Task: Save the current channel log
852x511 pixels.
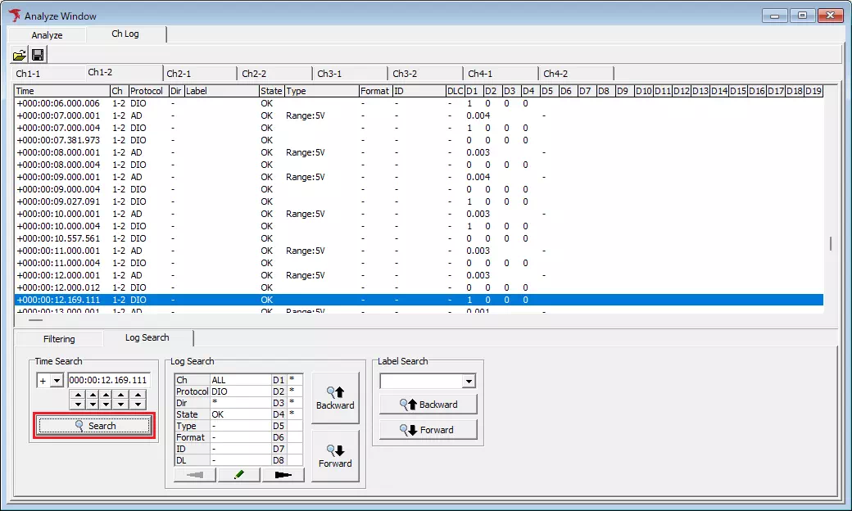Action: 38,54
